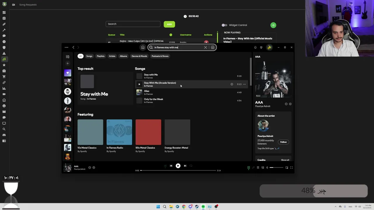Open the play queue
The width and height of the screenshot is (374, 210).
(258, 167)
